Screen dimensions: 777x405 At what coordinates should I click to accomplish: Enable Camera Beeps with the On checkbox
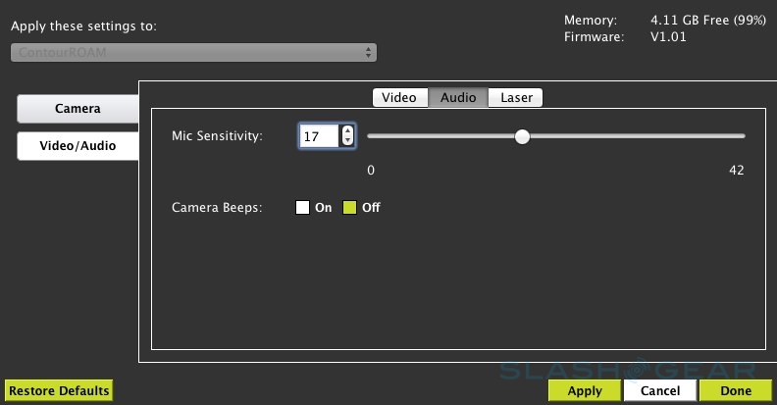point(302,208)
